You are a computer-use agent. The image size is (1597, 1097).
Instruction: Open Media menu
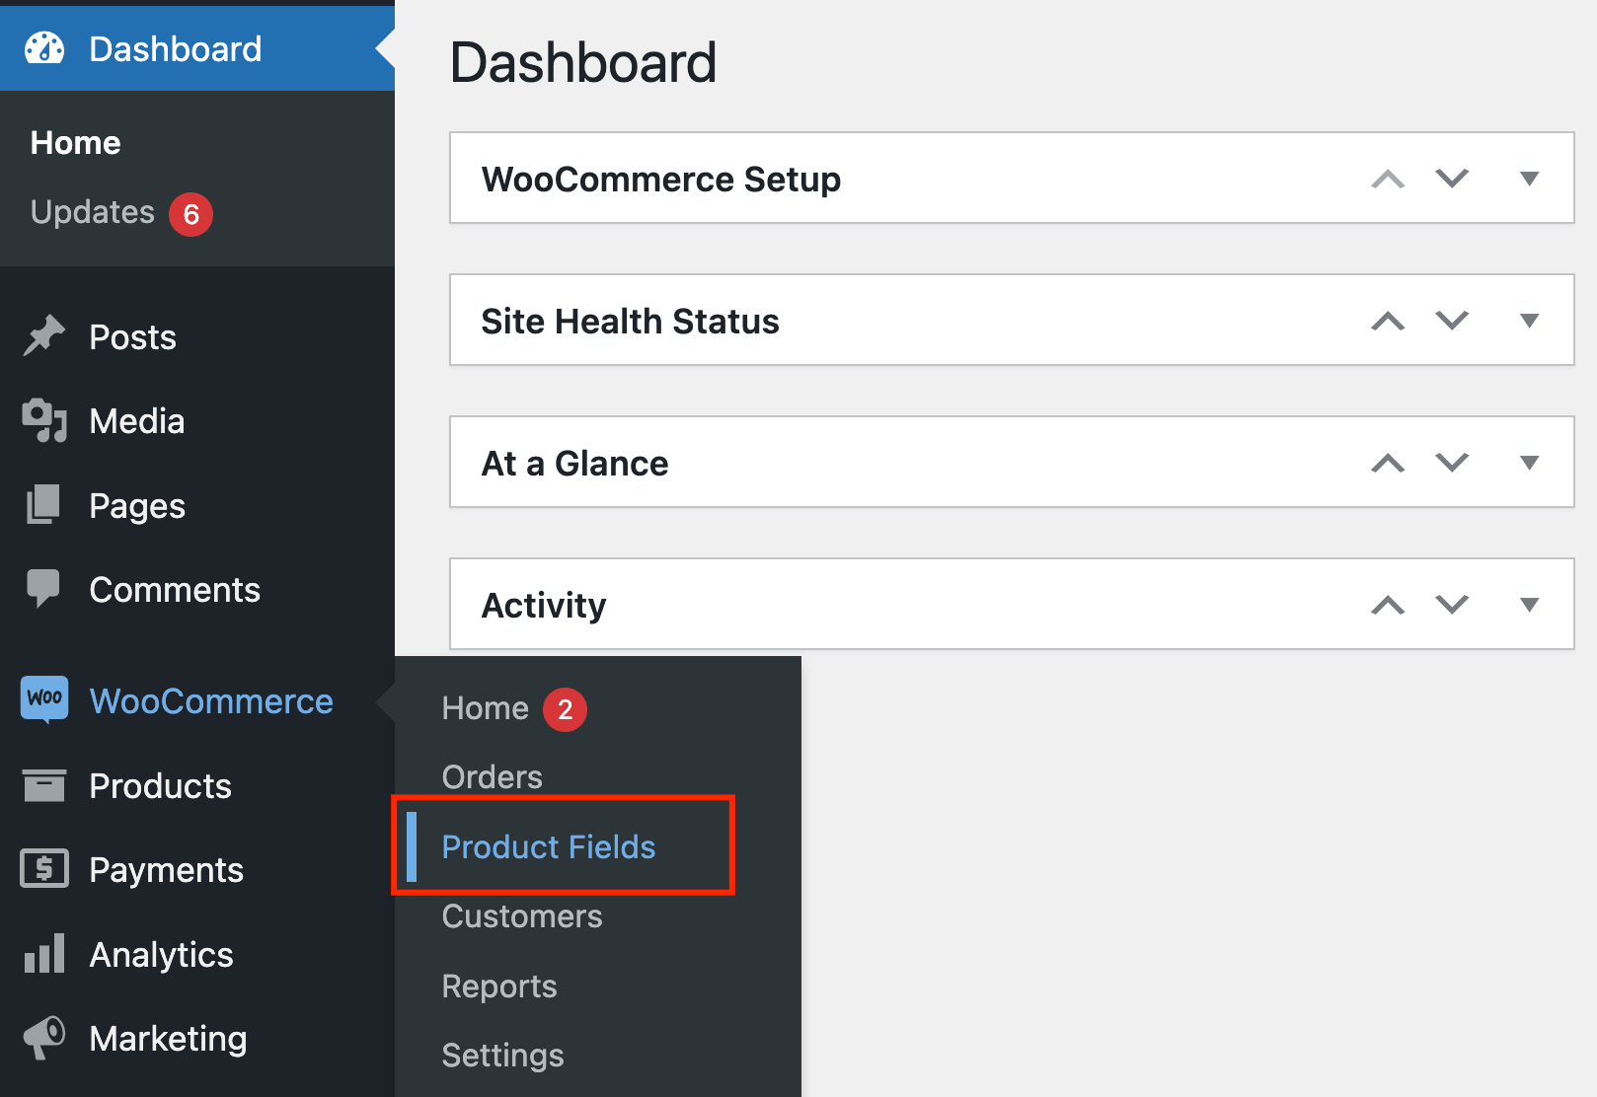click(x=197, y=421)
